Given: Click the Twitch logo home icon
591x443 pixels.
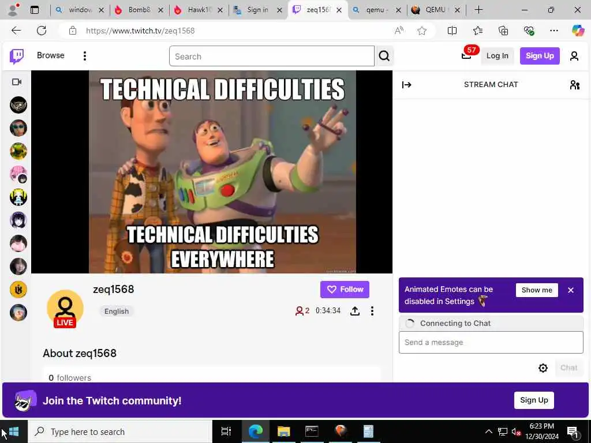Looking at the screenshot, I should 17,56.
